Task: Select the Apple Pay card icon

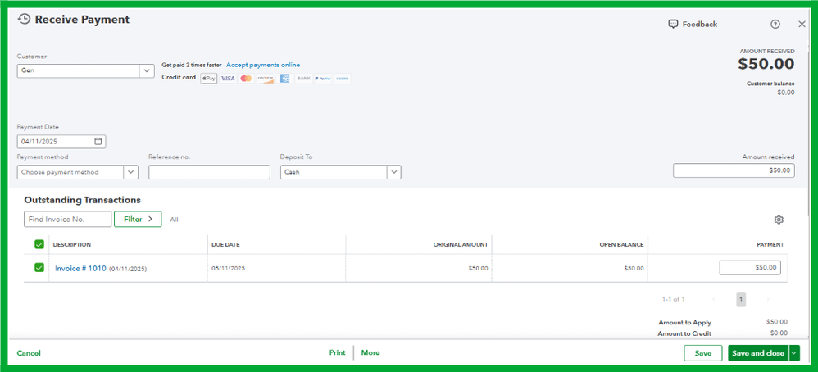Action: [209, 79]
